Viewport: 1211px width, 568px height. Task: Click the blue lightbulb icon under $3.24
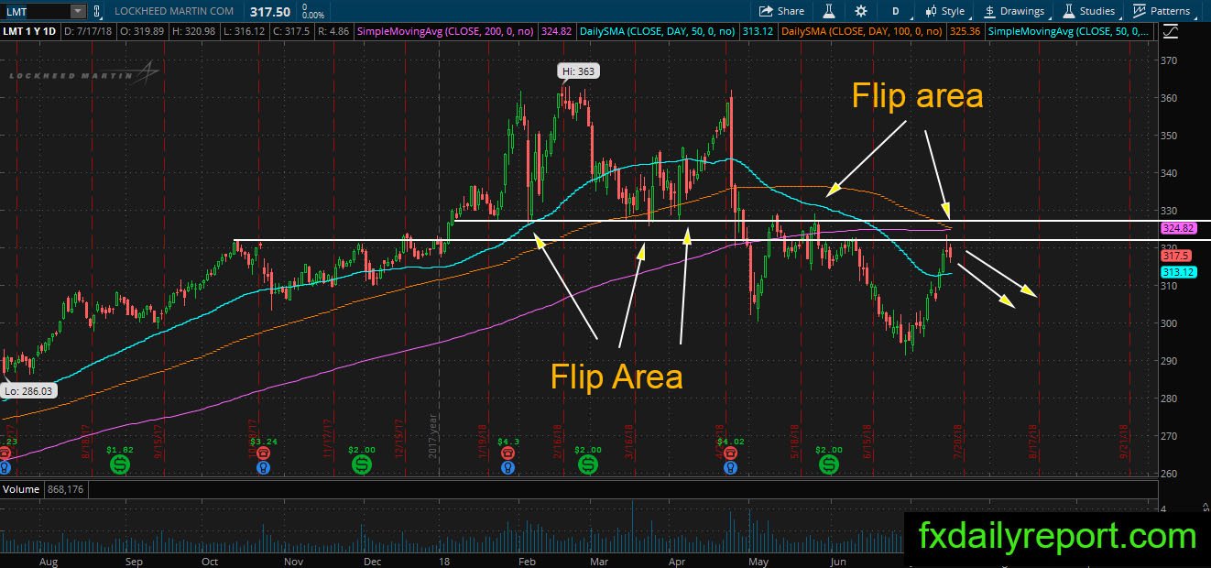(x=263, y=467)
